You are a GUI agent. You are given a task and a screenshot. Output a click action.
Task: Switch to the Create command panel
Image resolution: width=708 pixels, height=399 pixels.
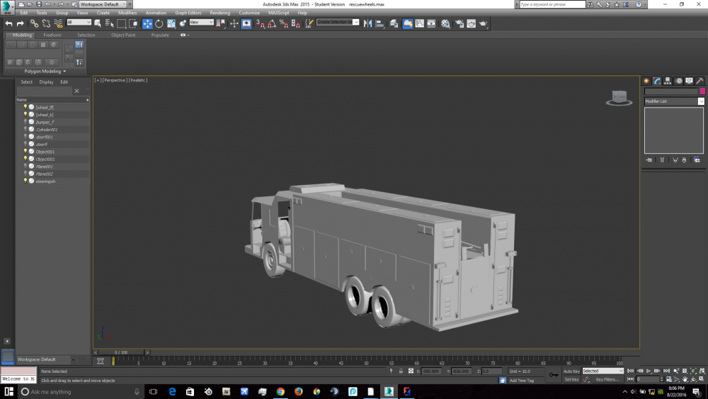click(646, 81)
